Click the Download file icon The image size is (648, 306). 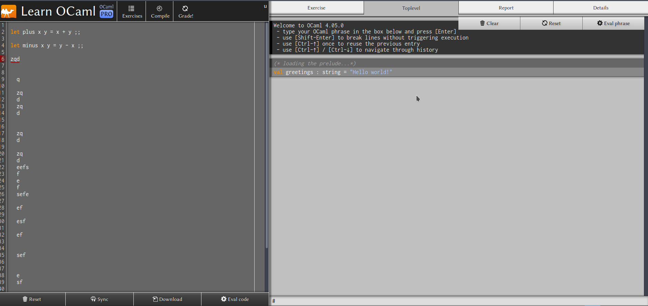[155, 299]
